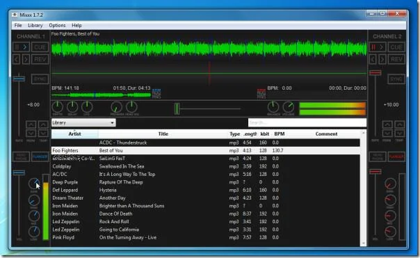The height and width of the screenshot is (258, 420).
Task: Click the library vertical scrollbar down arrow
Action: click(x=363, y=243)
